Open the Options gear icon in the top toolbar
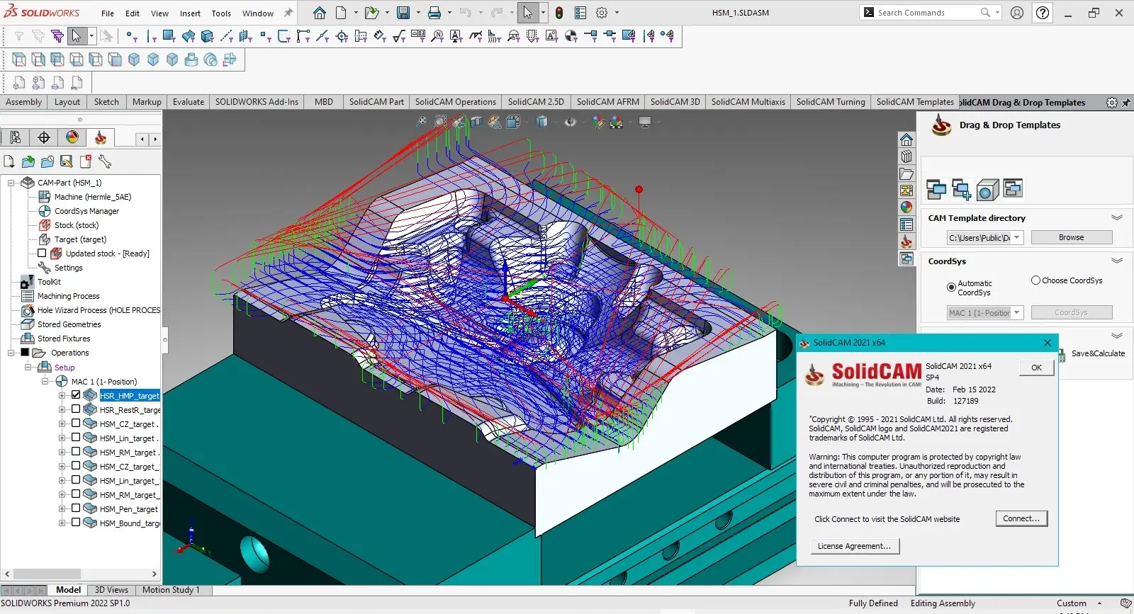Image resolution: width=1134 pixels, height=614 pixels. pos(602,13)
